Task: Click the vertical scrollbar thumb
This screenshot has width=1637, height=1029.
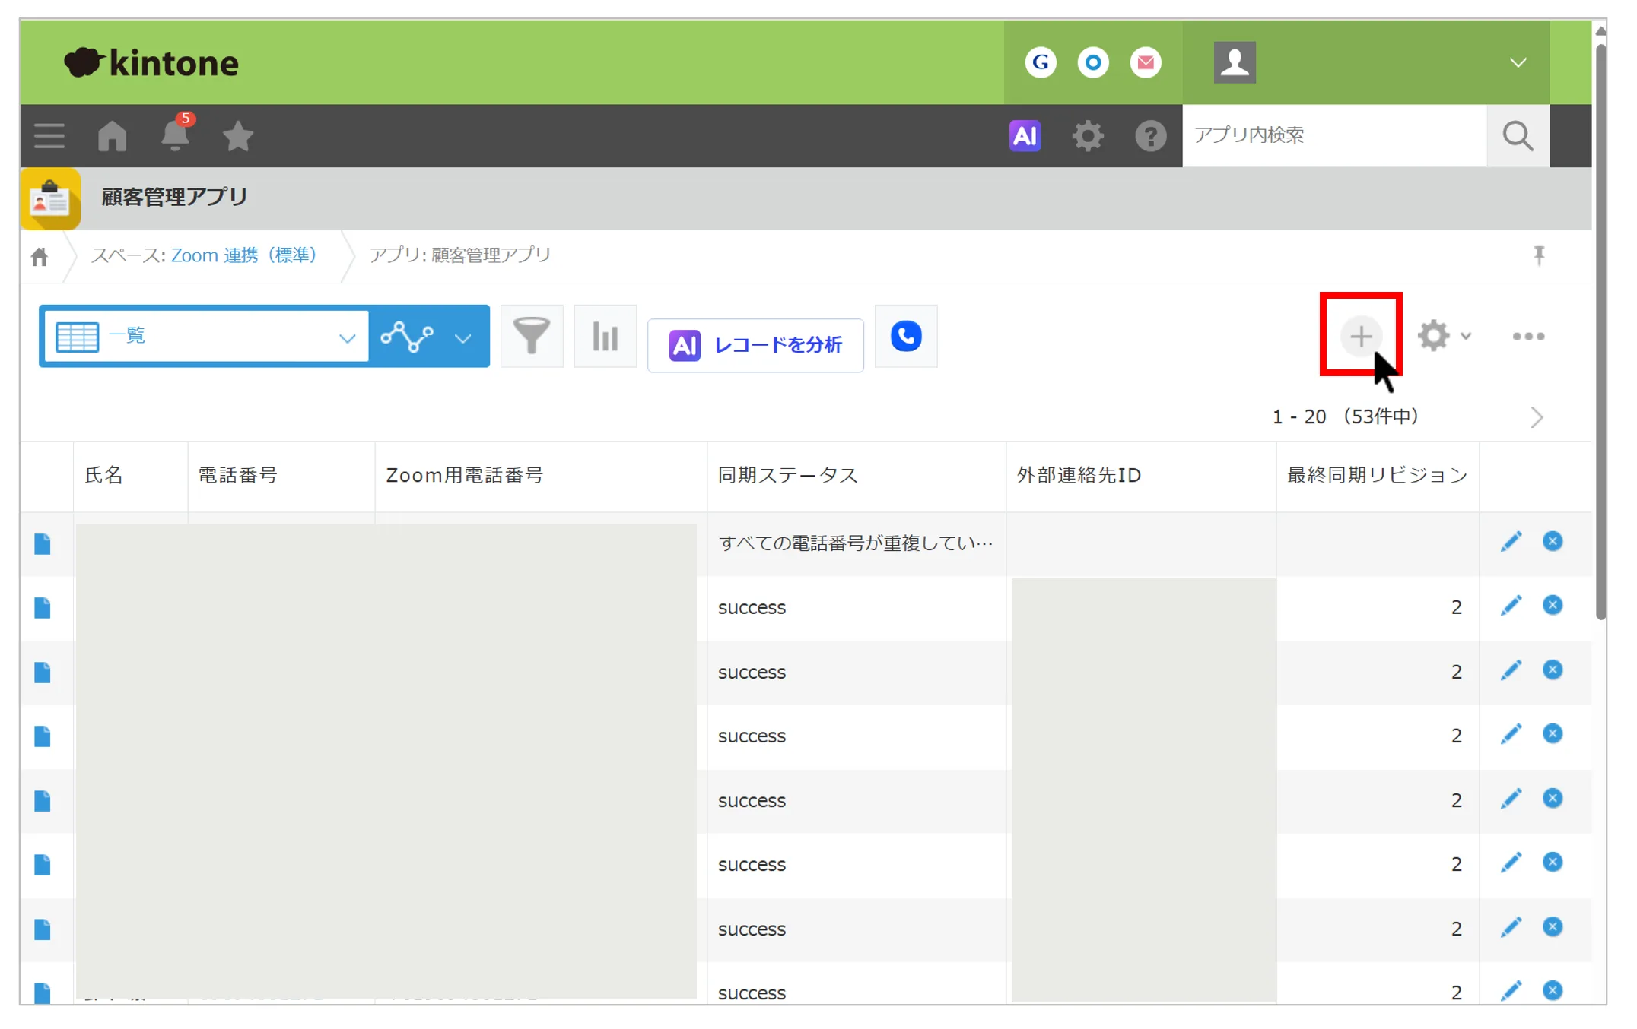Action: click(x=1600, y=331)
